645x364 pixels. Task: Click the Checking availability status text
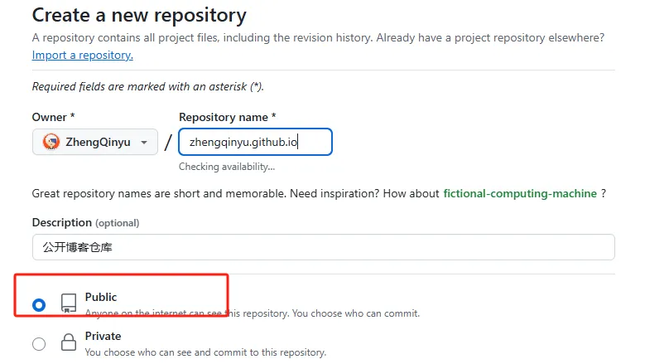[x=227, y=167]
